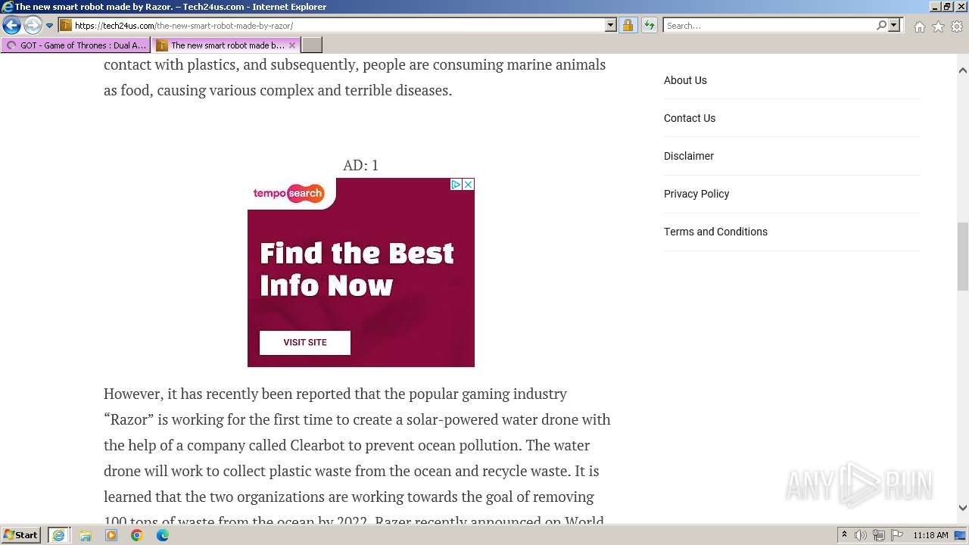Open the Windows Start menu
This screenshot has width=969, height=545.
click(21, 534)
